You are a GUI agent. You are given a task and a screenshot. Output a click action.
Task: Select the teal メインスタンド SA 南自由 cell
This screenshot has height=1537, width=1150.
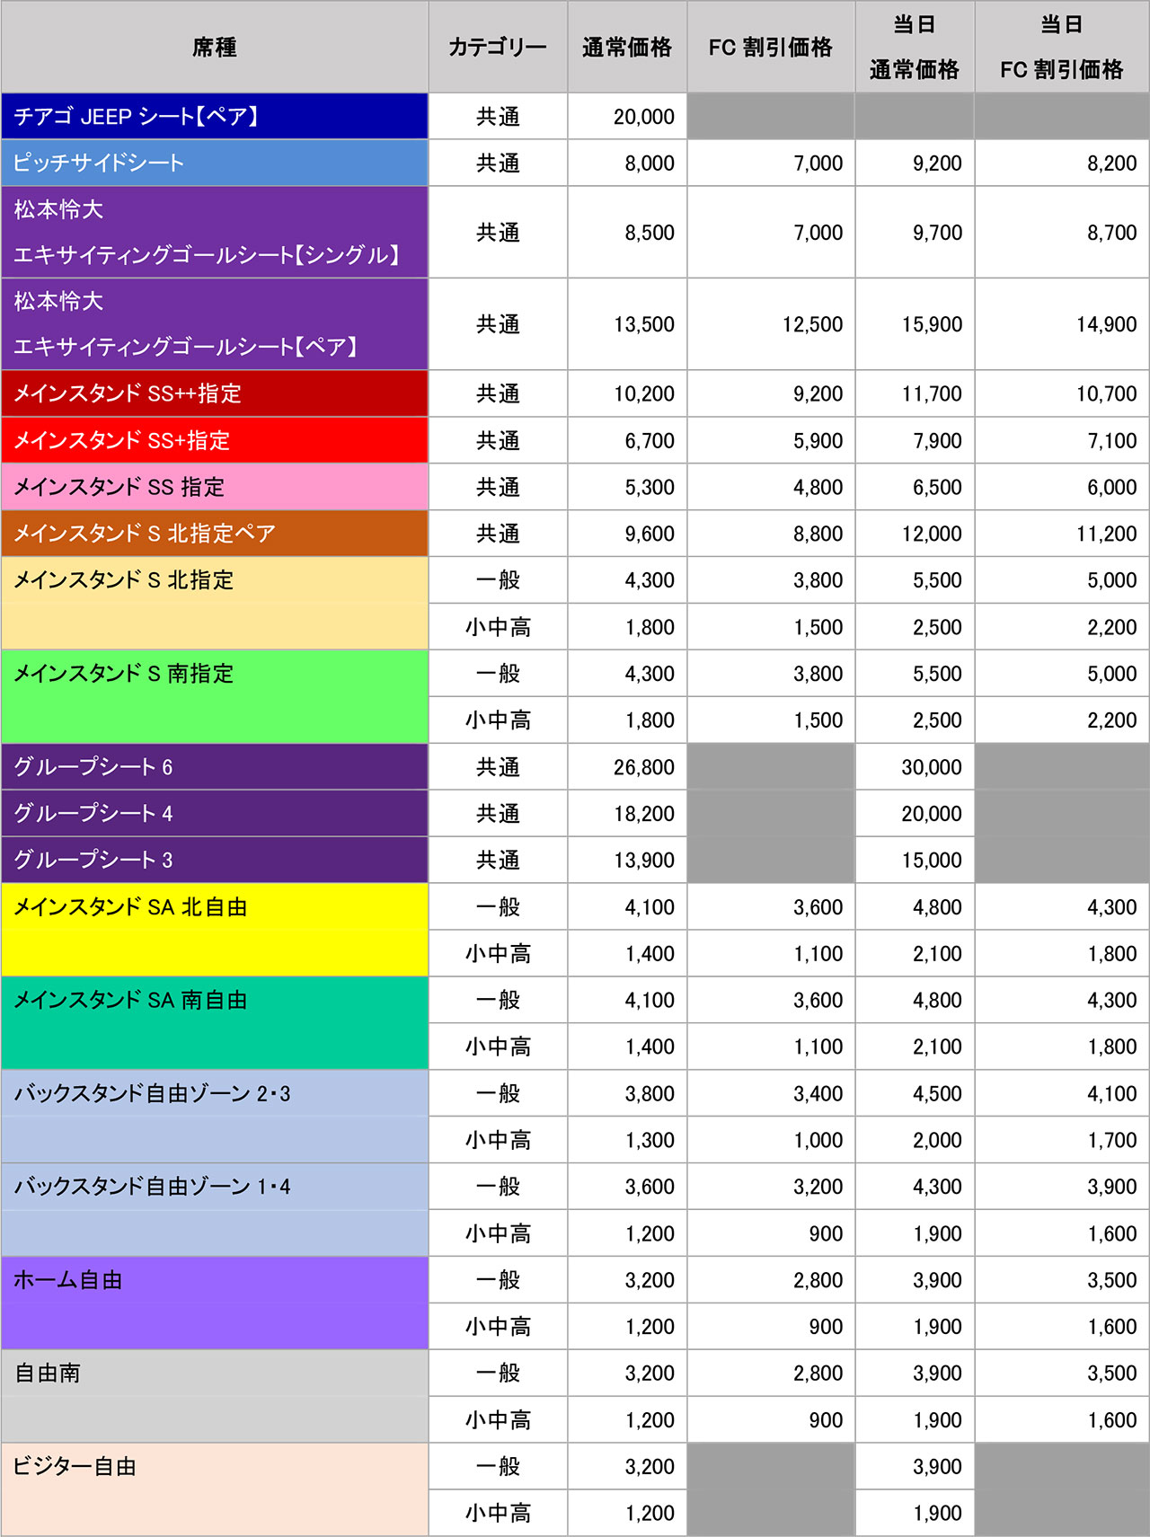[215, 1023]
